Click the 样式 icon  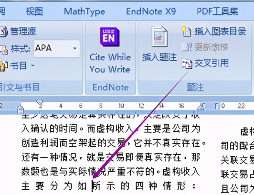click(4, 50)
